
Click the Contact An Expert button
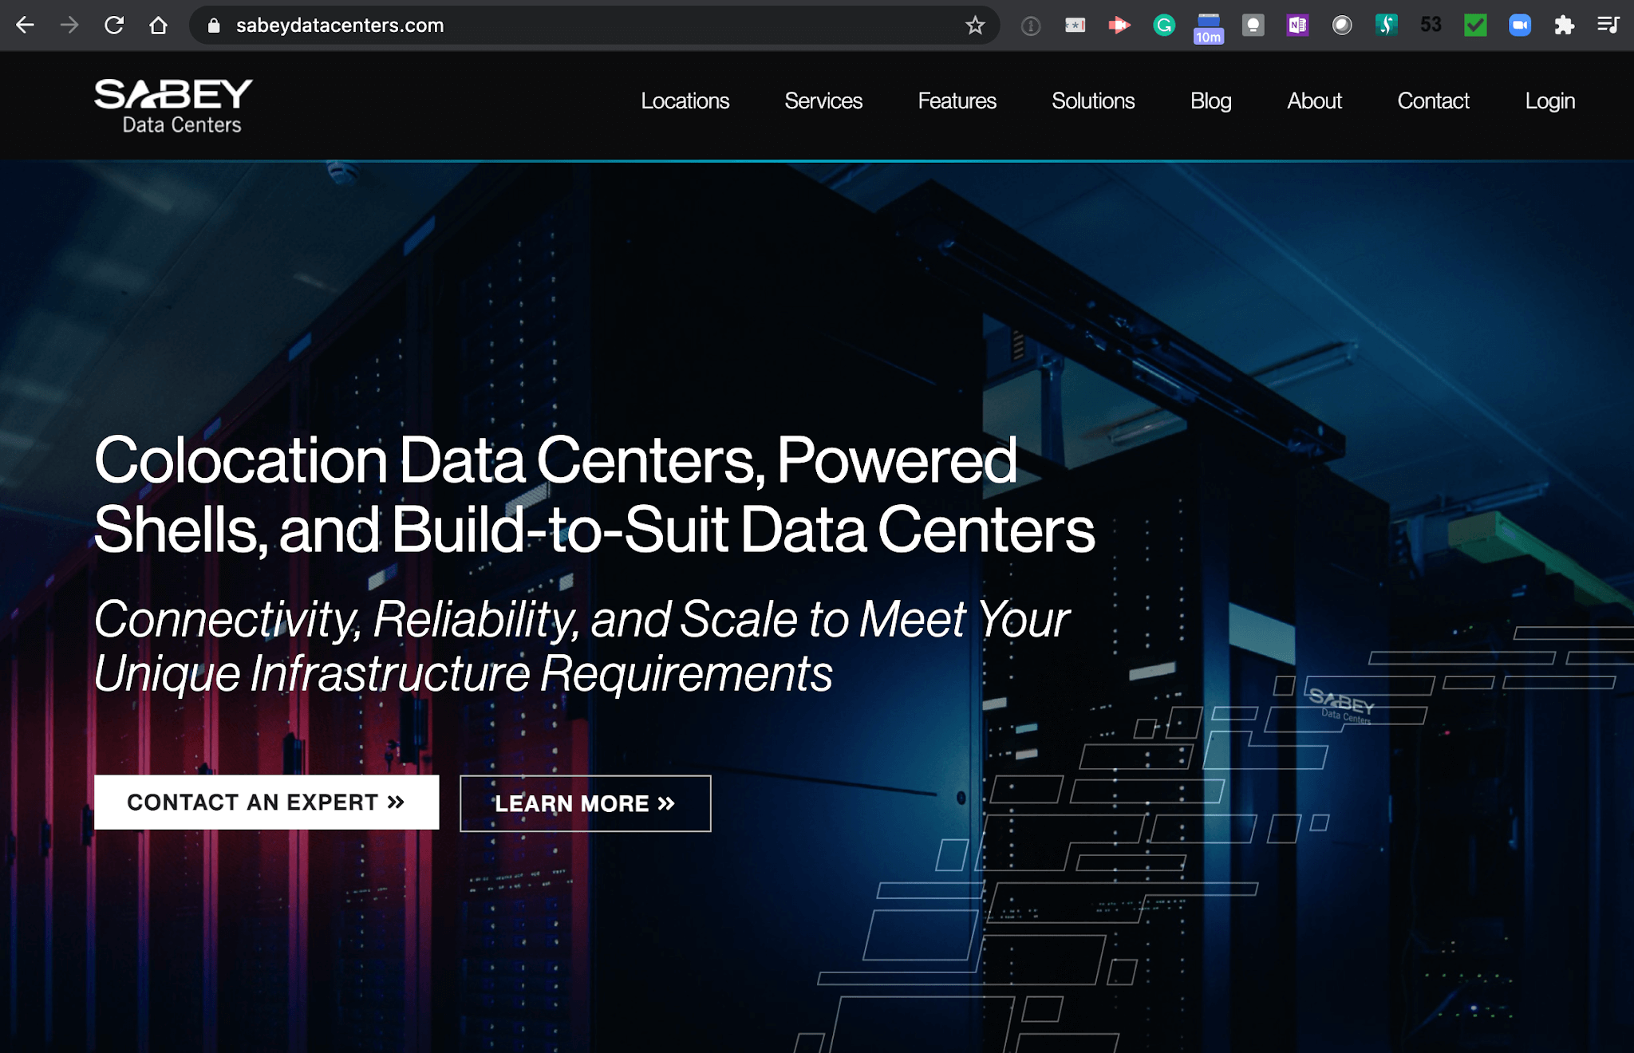266,803
